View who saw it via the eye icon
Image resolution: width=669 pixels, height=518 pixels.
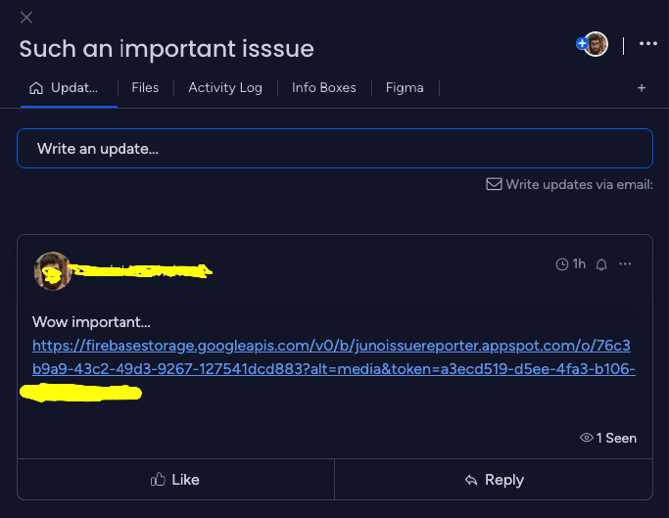pyautogui.click(x=587, y=438)
